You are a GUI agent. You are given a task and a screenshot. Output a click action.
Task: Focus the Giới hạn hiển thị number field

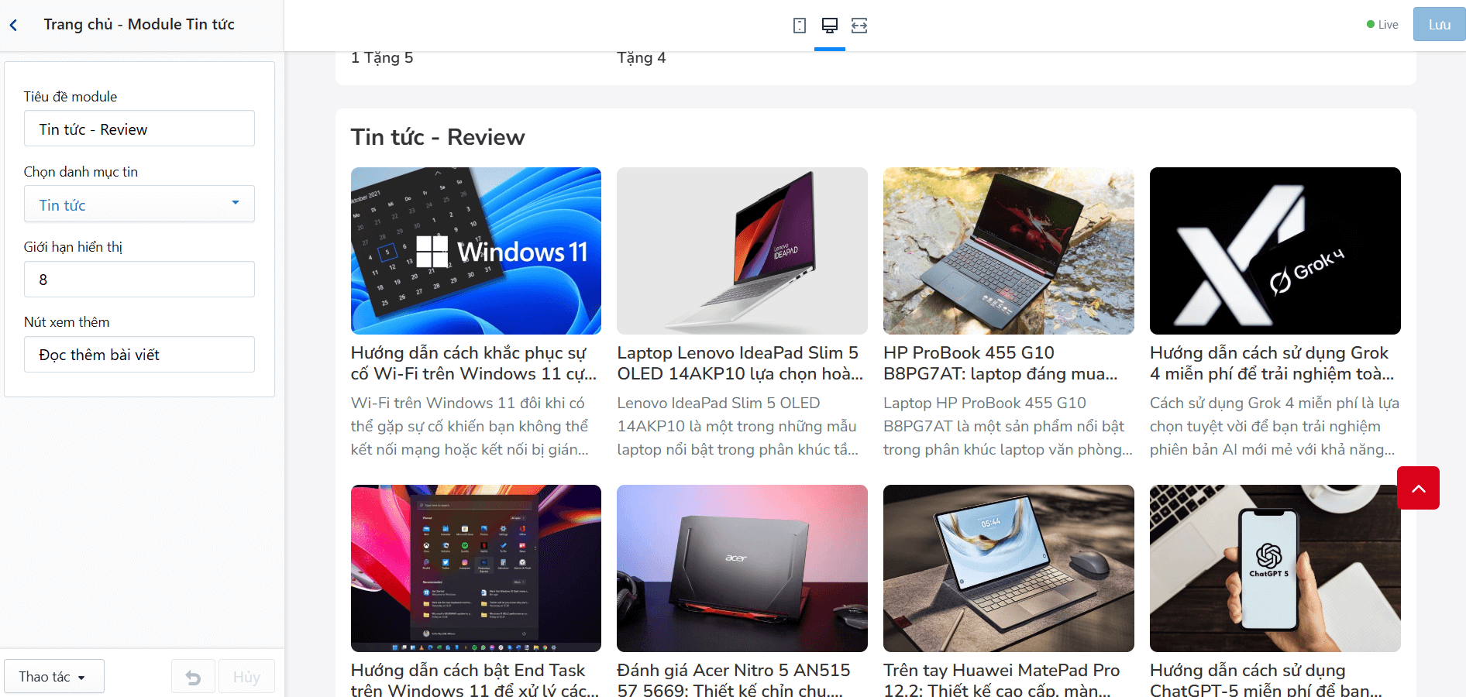coord(139,279)
